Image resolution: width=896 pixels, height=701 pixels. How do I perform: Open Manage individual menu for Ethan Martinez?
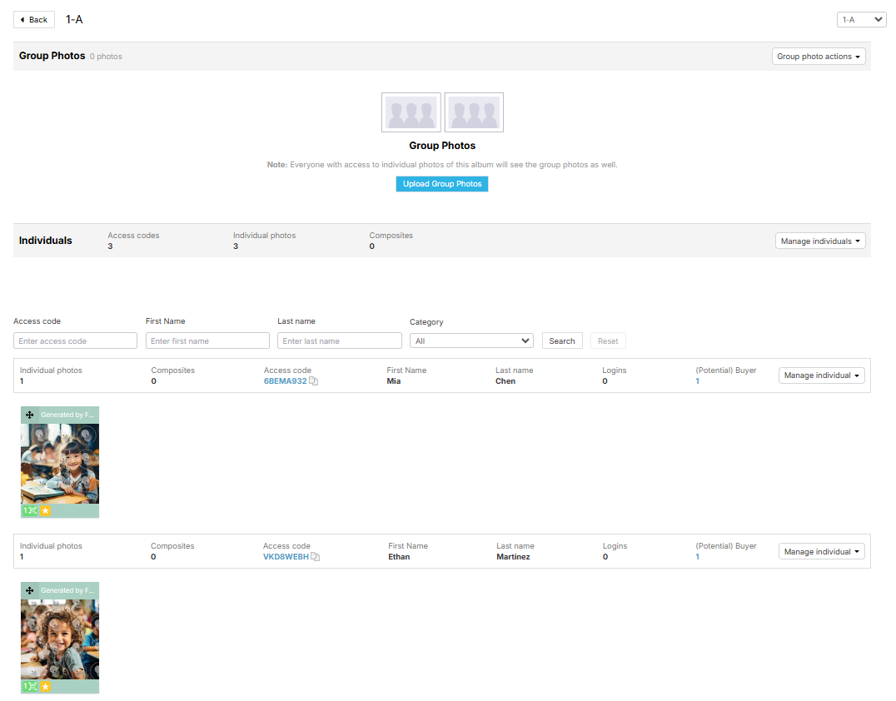[x=821, y=551]
